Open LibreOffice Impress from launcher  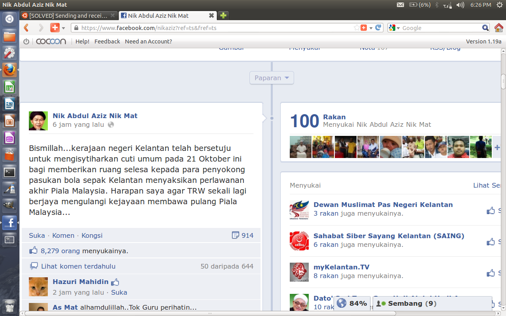pos(9,121)
